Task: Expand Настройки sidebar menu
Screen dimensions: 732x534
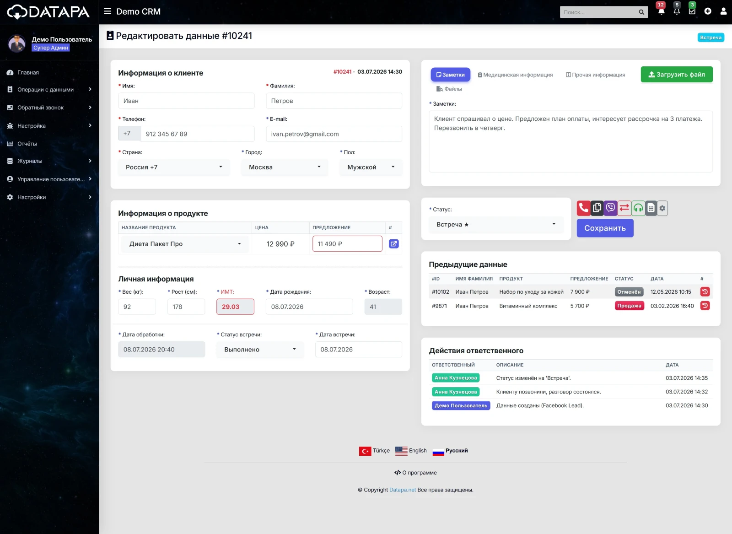Action: point(49,197)
